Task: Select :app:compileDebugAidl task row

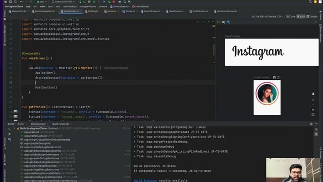Action: click(35, 144)
